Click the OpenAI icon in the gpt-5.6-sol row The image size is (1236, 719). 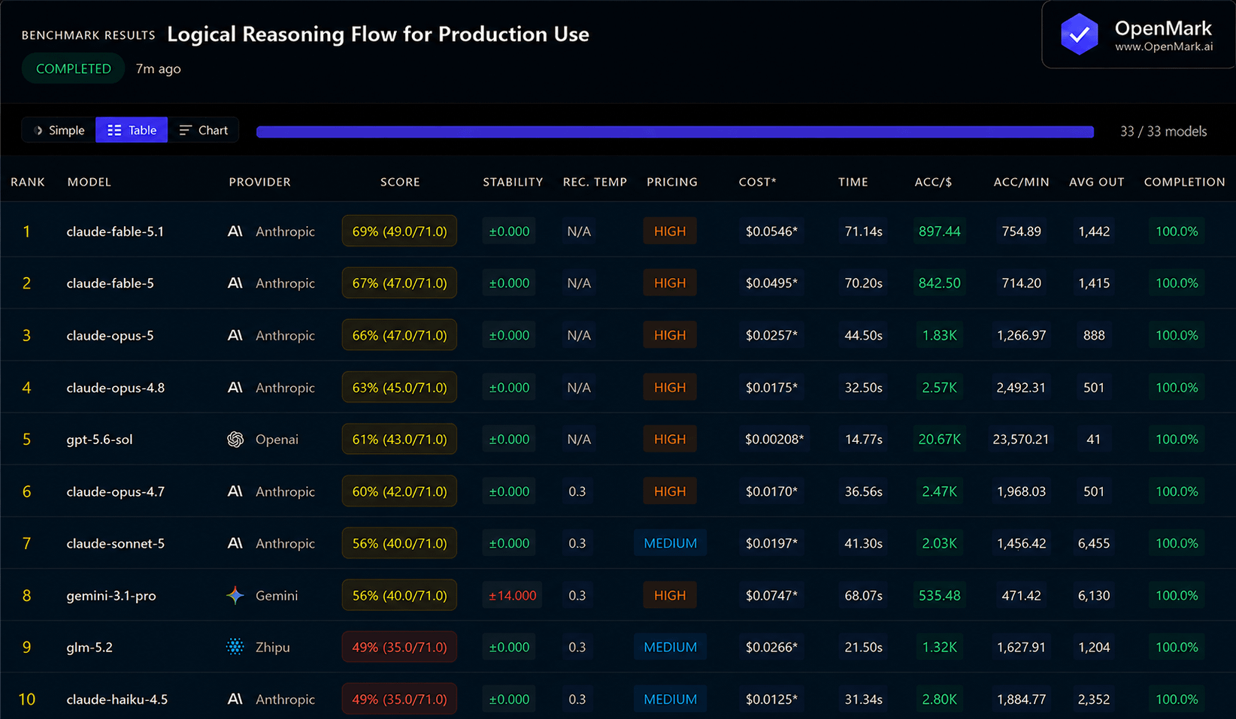(x=235, y=440)
